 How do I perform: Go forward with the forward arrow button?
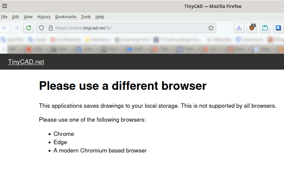(17, 28)
